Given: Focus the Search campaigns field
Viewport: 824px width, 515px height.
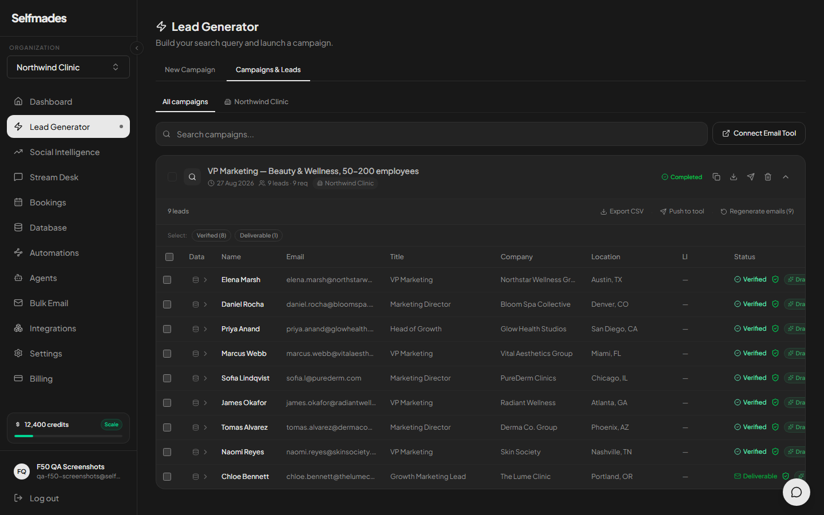Looking at the screenshot, I should 431,134.
